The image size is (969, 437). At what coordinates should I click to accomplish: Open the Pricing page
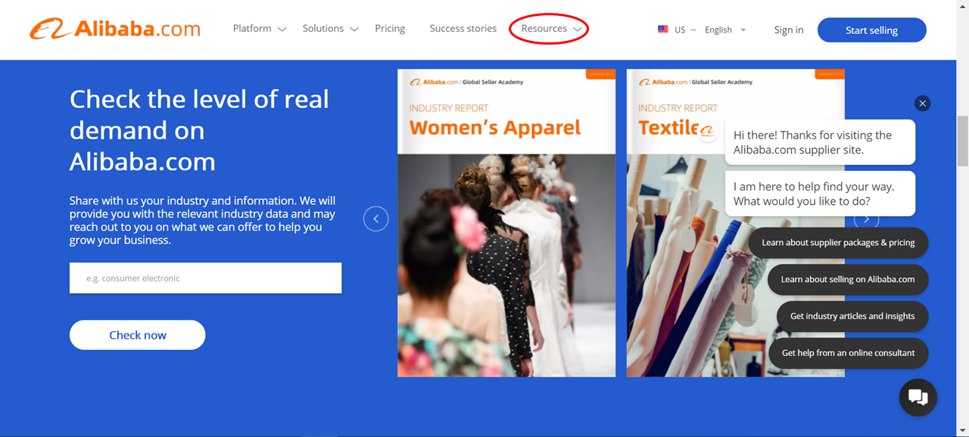point(390,29)
